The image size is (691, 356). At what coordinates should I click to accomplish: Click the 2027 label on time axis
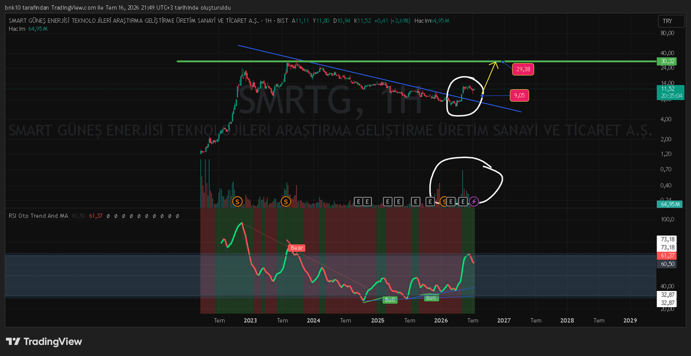click(x=504, y=320)
